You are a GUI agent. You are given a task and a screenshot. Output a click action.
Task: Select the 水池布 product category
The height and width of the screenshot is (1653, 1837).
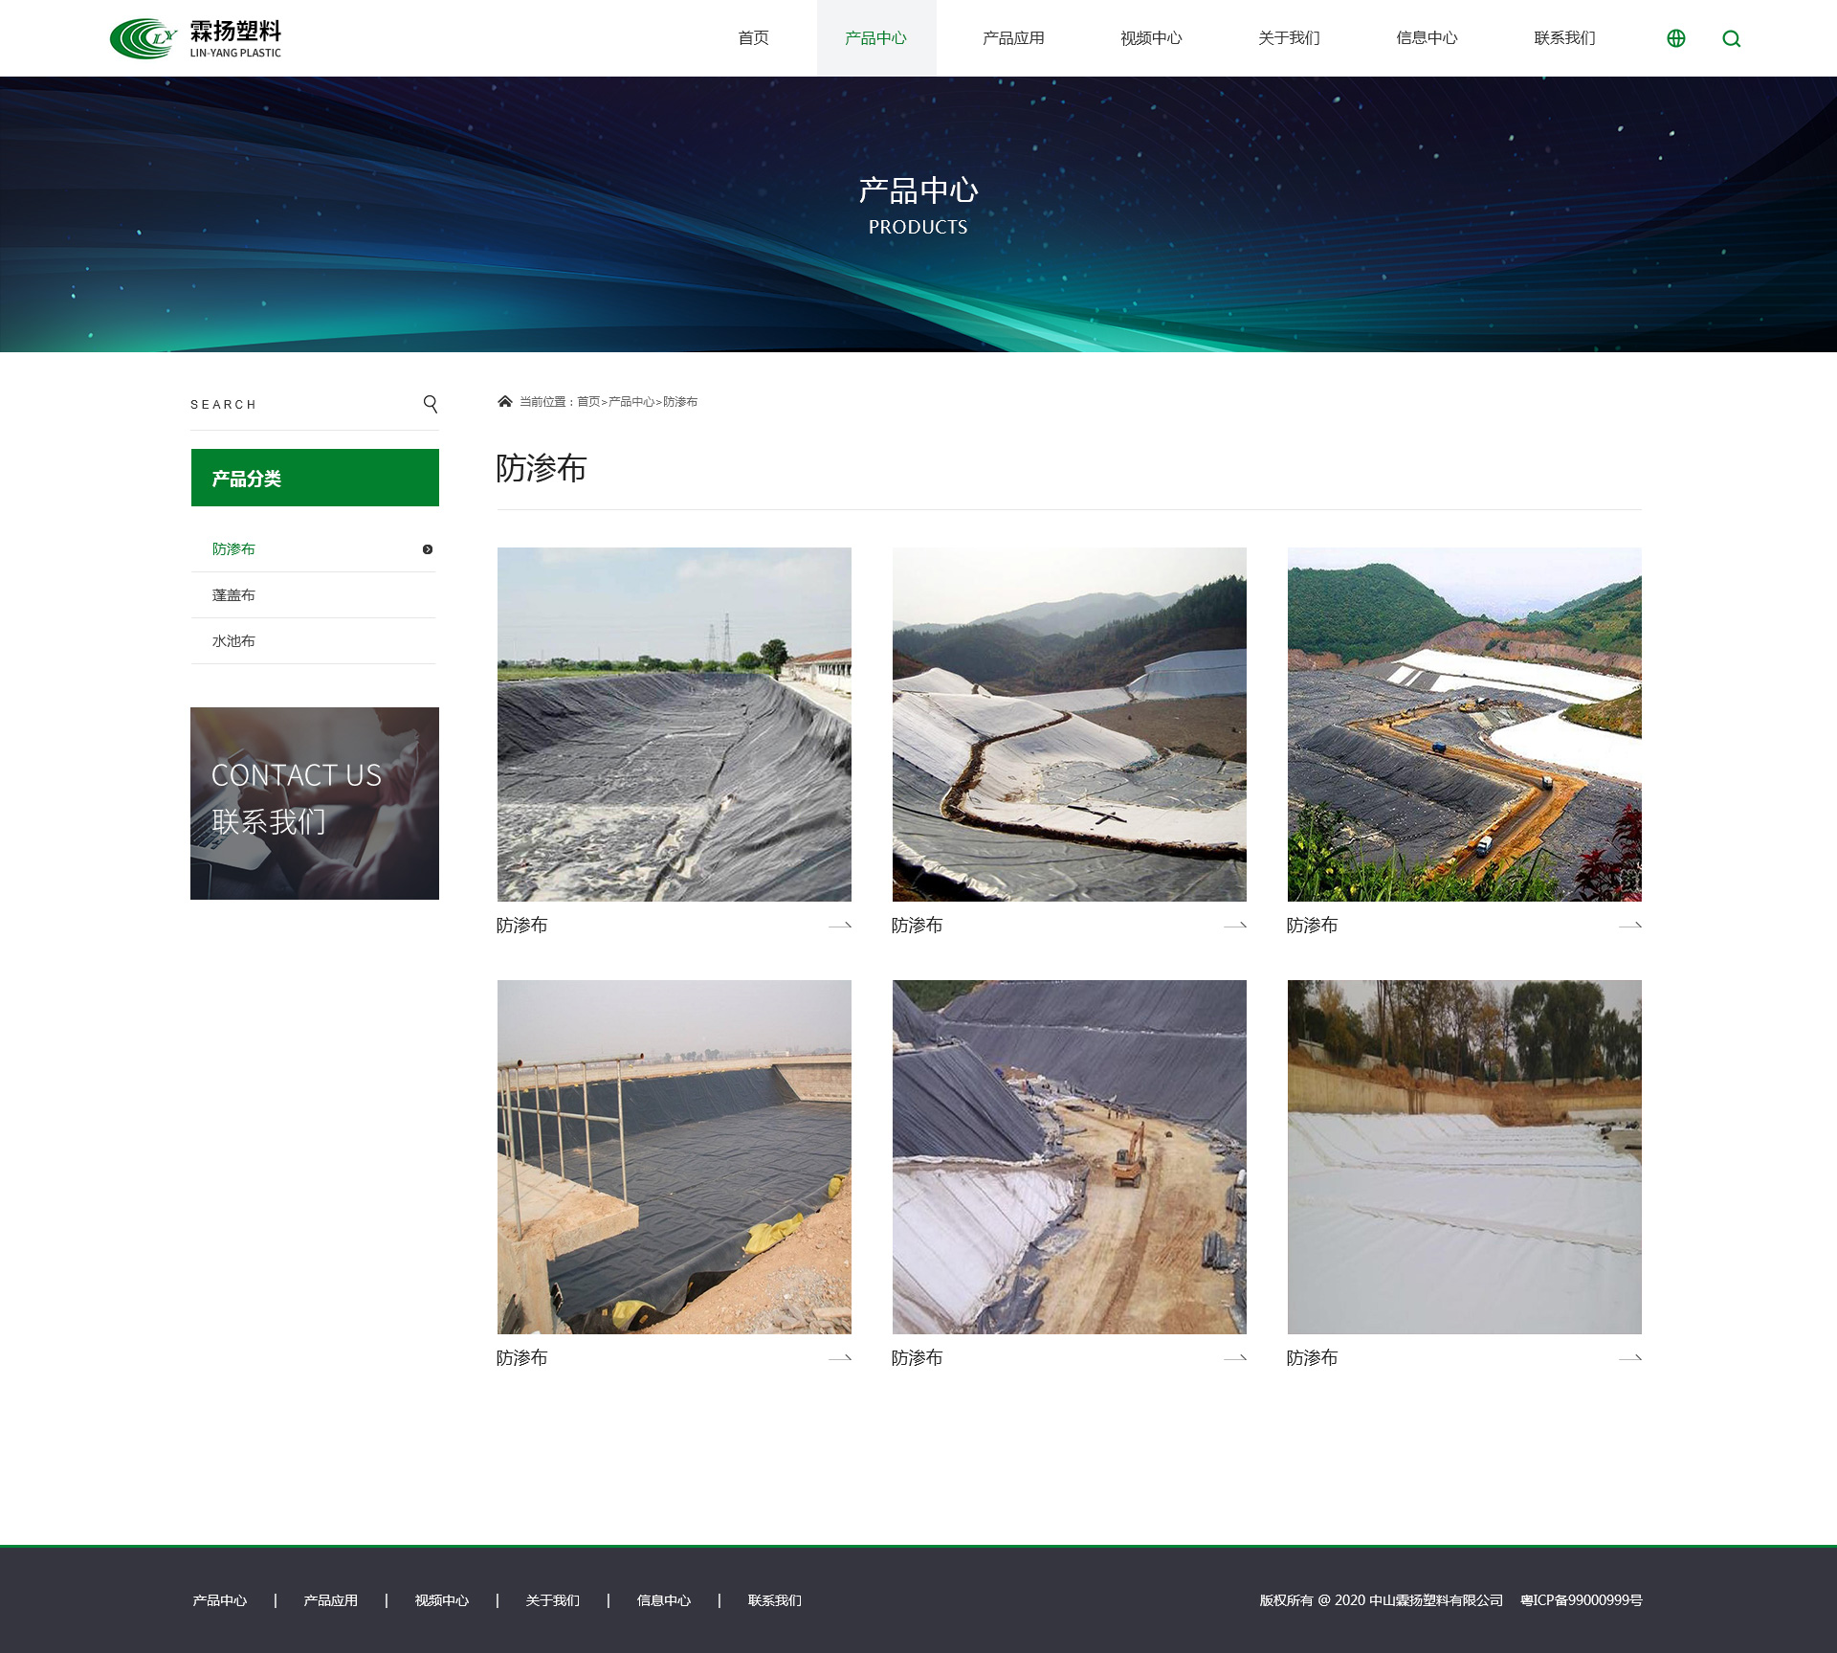[233, 641]
